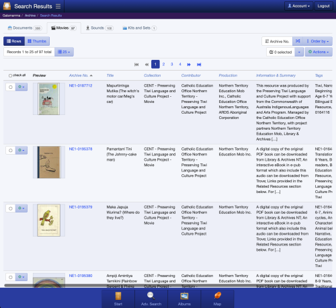Open gear actions menu for NE1-0195380 row
The image size is (336, 308).
22,277
